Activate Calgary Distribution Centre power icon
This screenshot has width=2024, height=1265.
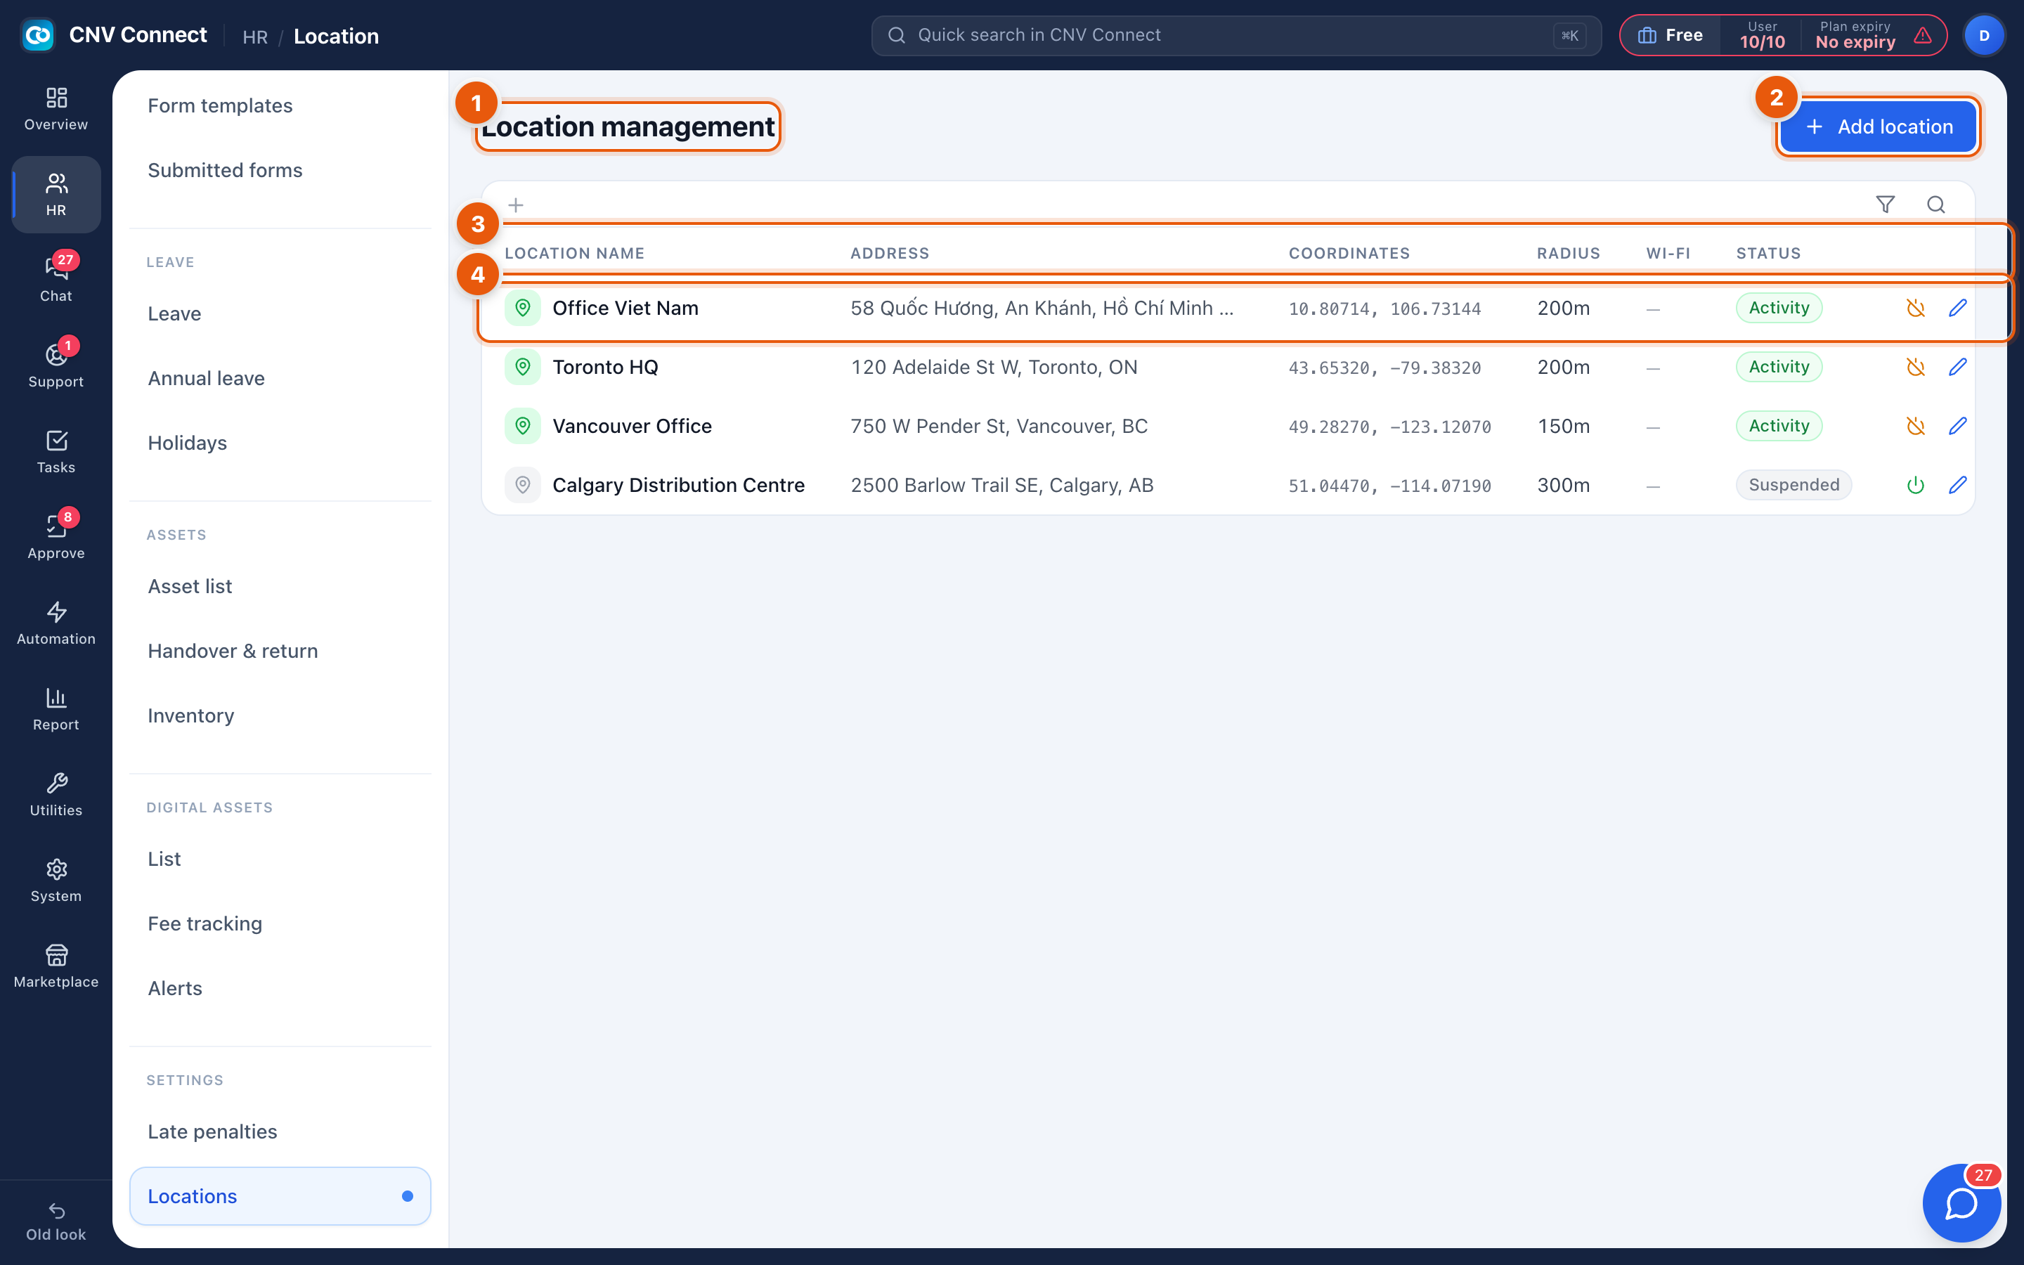[x=1915, y=485]
